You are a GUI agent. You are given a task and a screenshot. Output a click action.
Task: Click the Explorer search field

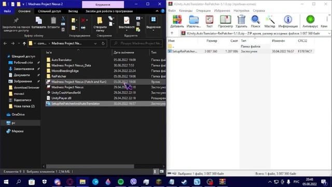(136, 44)
